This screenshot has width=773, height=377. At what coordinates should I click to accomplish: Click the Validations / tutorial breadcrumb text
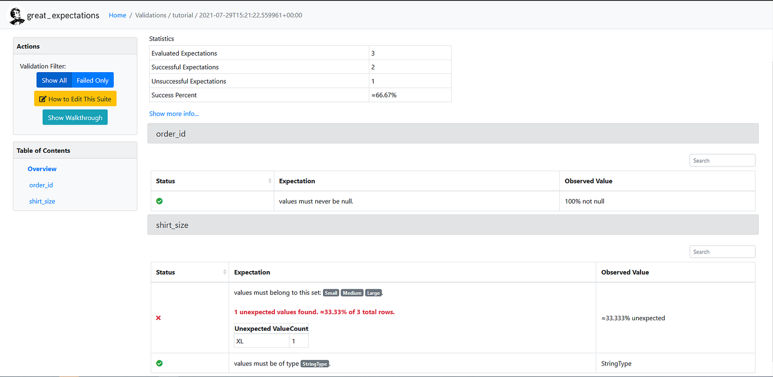tap(165, 15)
